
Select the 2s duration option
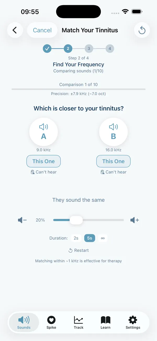[76, 238]
